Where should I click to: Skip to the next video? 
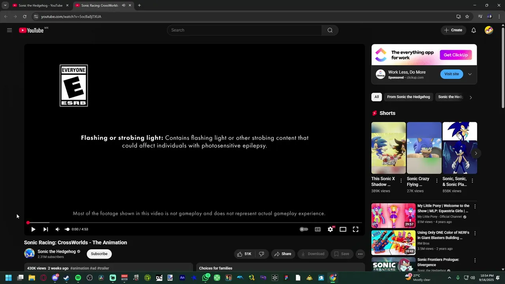tap(46, 229)
